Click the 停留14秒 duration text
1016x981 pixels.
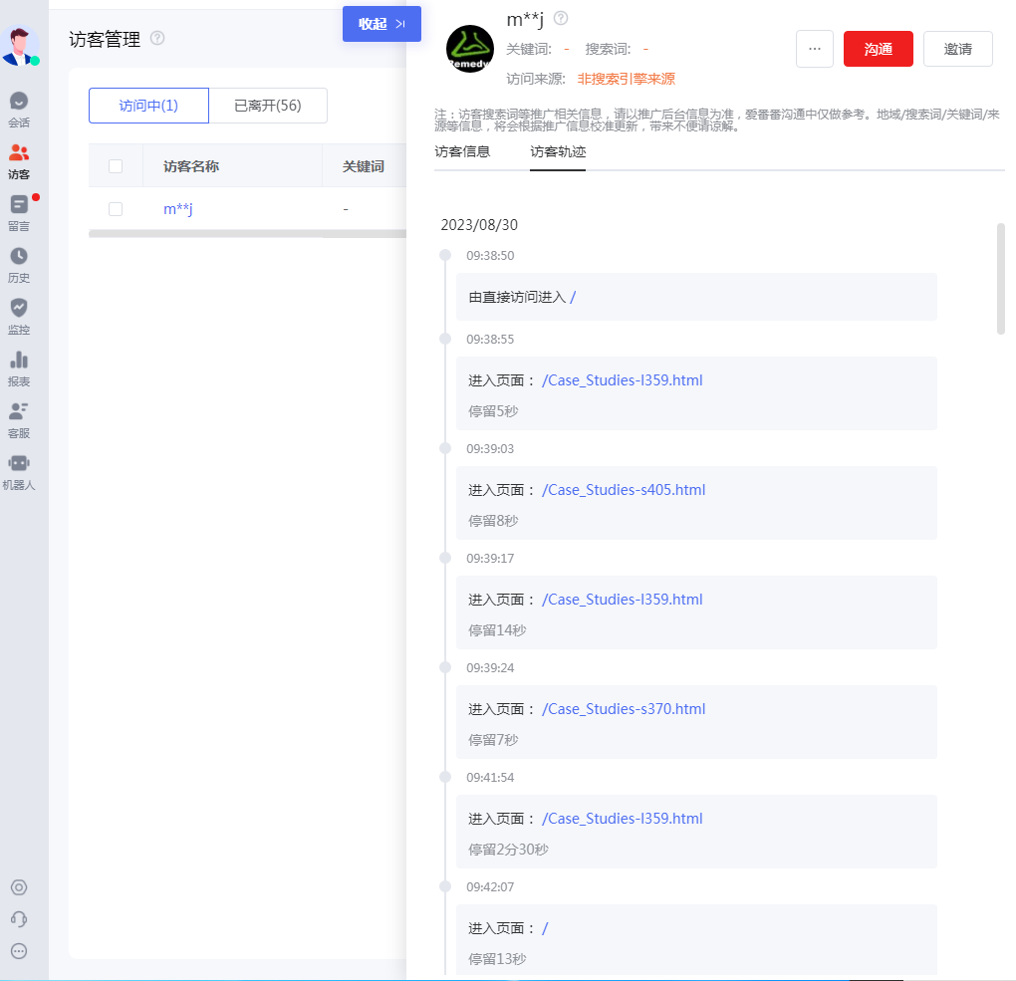point(497,629)
